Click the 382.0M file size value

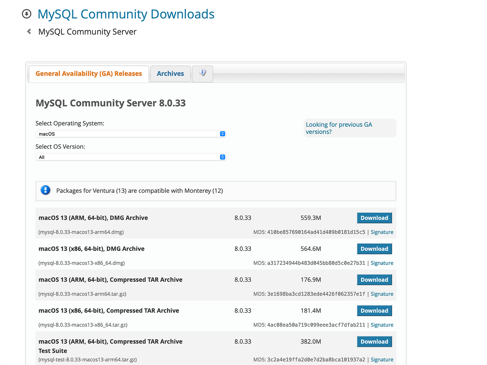pyautogui.click(x=311, y=341)
